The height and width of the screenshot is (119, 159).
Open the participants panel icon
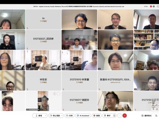[156, 116]
